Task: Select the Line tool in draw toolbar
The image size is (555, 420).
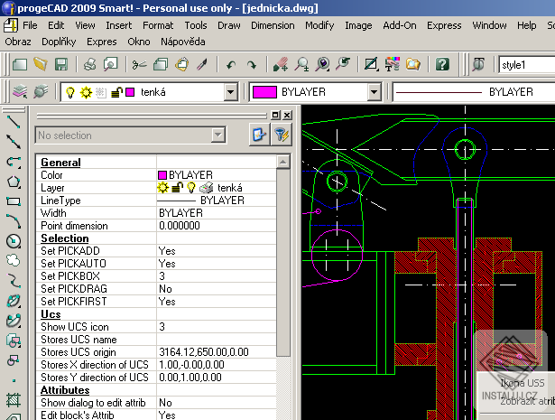Action: [x=14, y=121]
